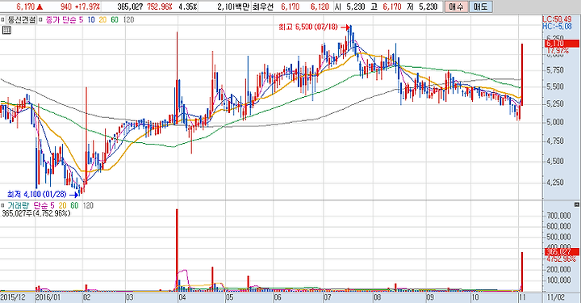Click the 940 +17.97% change value
Image resolution: width=581 pixels, height=303 pixels.
80,6
